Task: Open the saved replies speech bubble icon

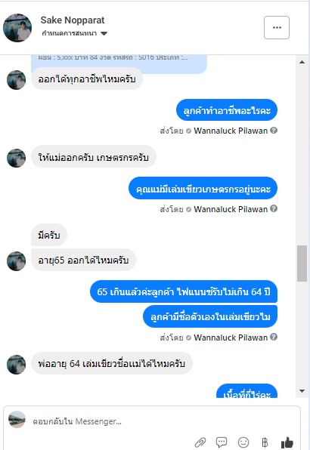Action: (222, 442)
